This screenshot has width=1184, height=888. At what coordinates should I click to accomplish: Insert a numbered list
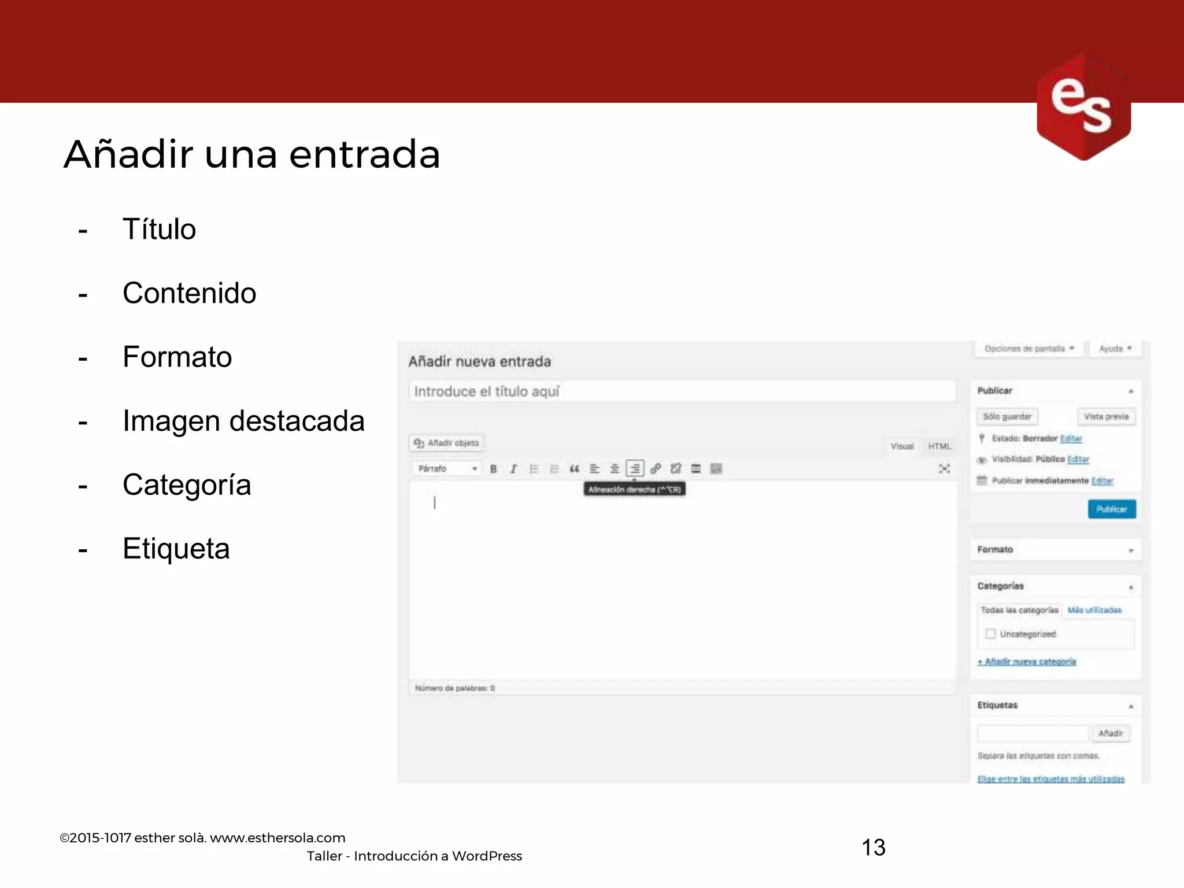coord(554,469)
